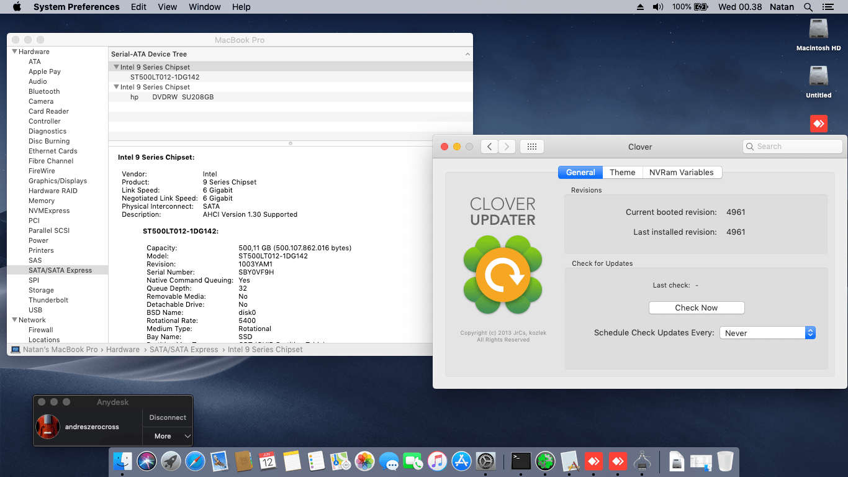Image resolution: width=848 pixels, height=477 pixels.
Task: Open System Information chip icon in Dock
Action: [x=642, y=461]
